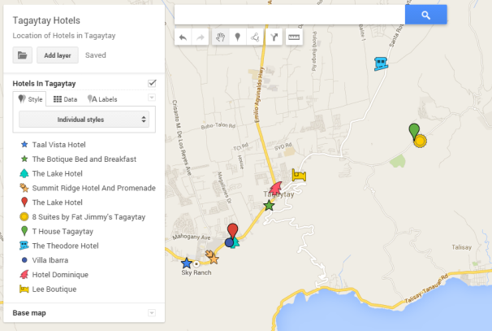Image resolution: width=492 pixels, height=331 pixels.
Task: Click the yellow bed Lee Boutique marker on map
Action: pos(299,175)
